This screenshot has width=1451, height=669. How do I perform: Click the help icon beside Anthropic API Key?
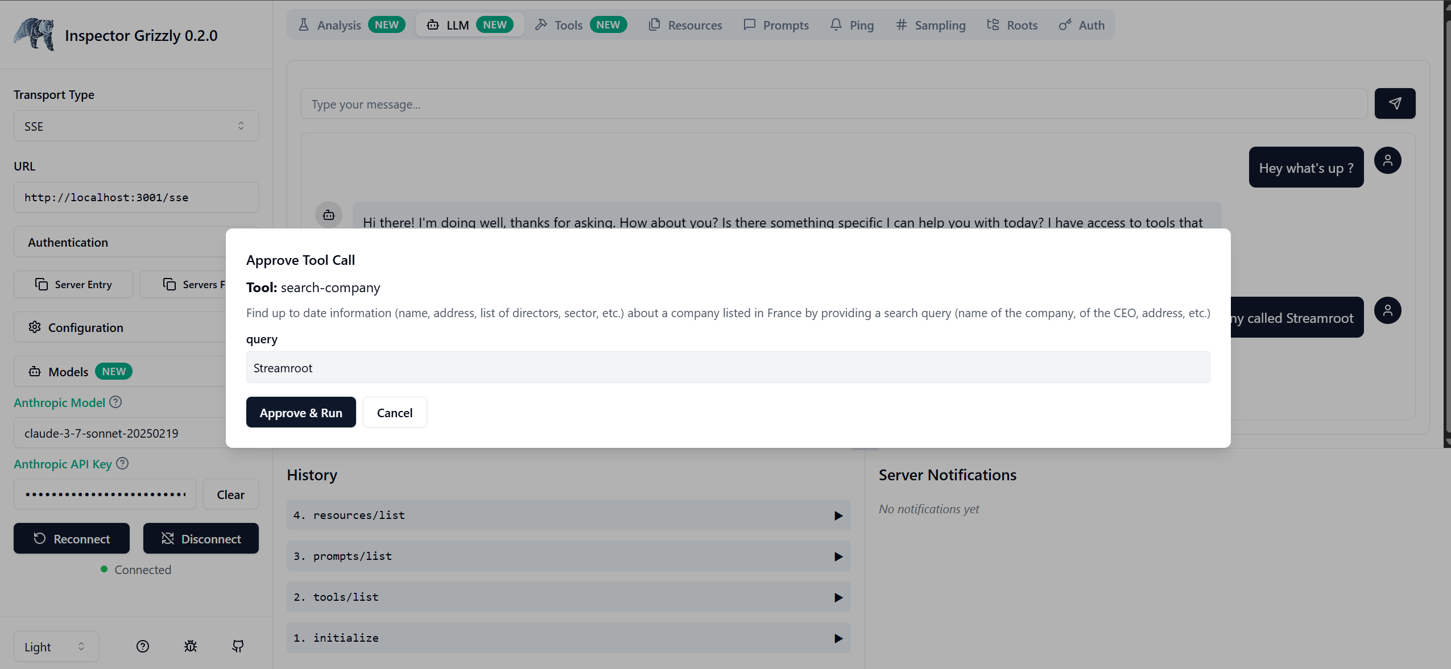[122, 464]
